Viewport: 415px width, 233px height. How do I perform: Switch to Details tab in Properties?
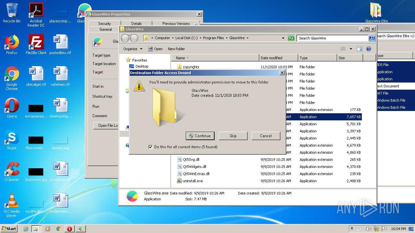click(x=136, y=23)
